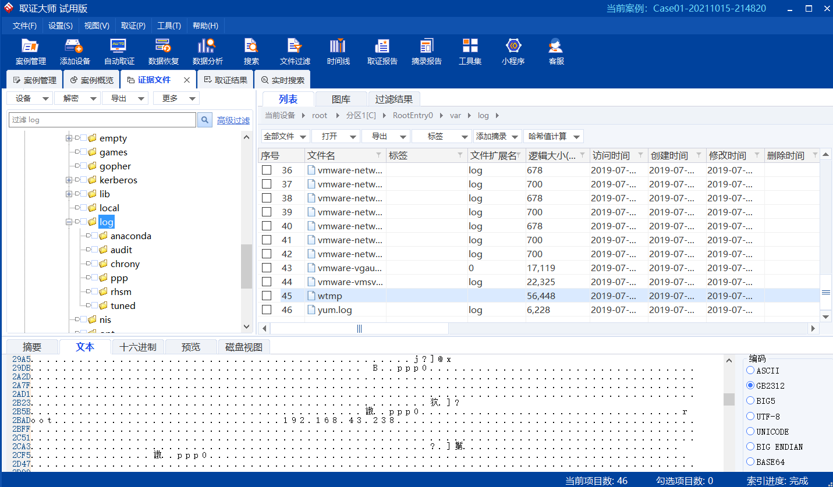Click horizontal scrollbar thumb of file list

tap(359, 329)
